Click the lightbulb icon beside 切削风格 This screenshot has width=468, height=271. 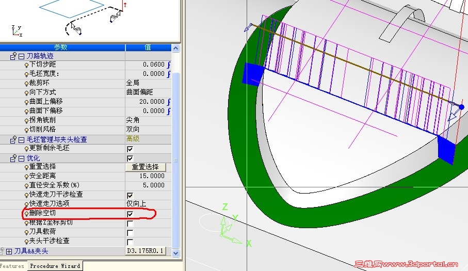click(x=26, y=130)
